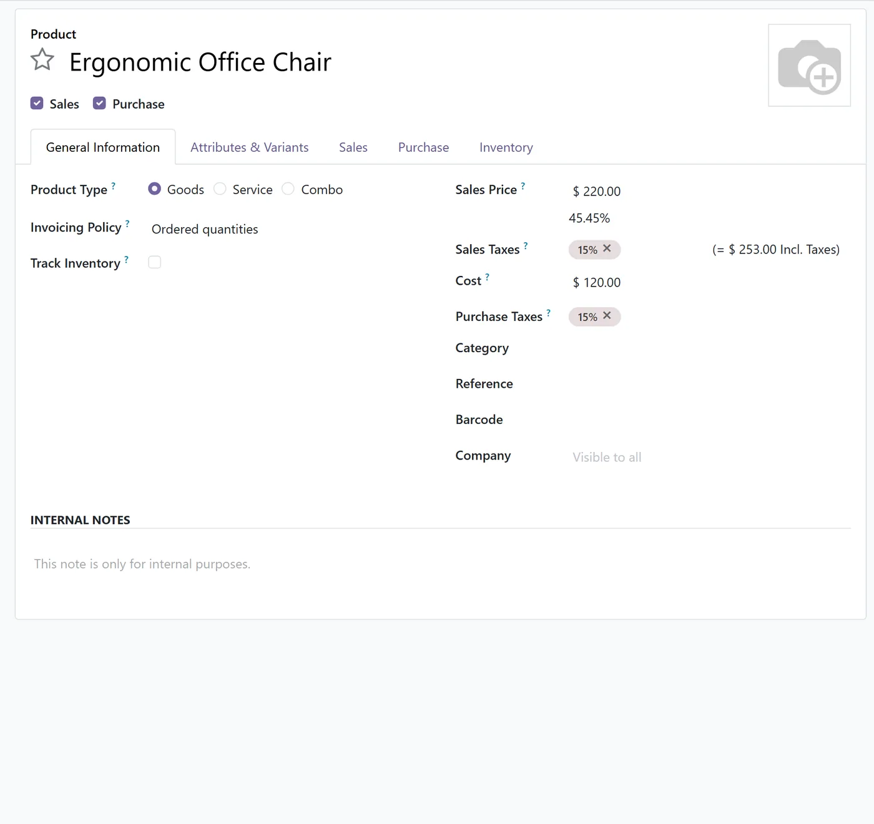Uncheck the Sales checkbox

37,104
